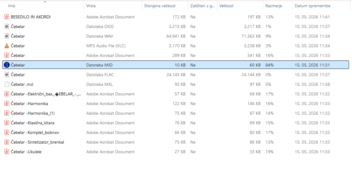Click audio icon of Čebelar OGG file
The height and width of the screenshot is (189, 352).
(7, 27)
